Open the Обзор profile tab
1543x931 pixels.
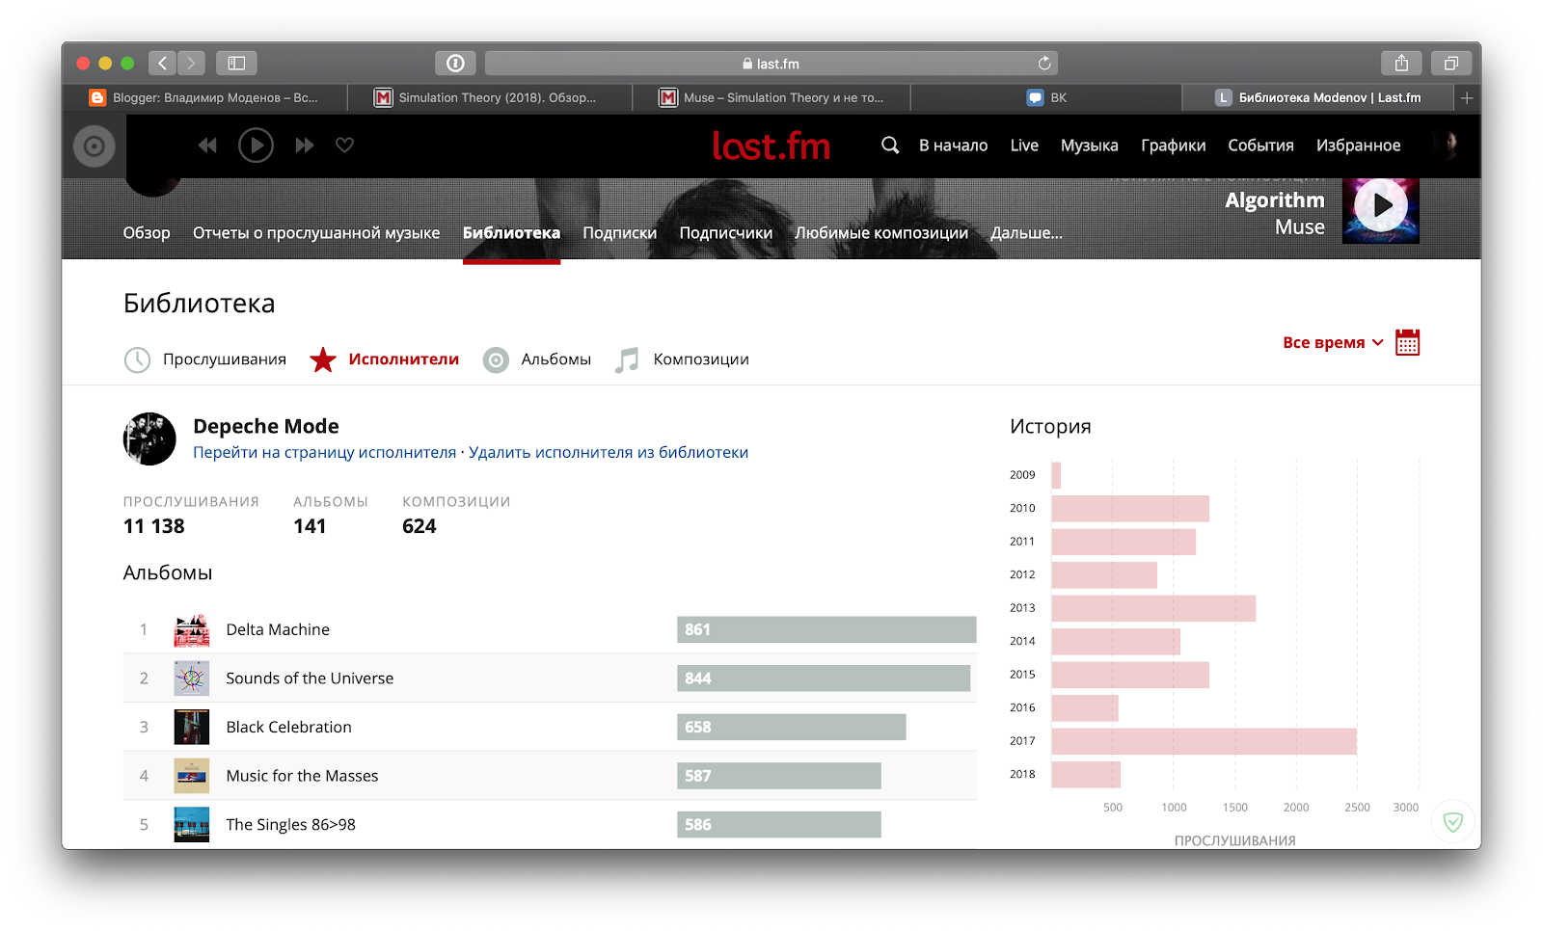(x=147, y=233)
